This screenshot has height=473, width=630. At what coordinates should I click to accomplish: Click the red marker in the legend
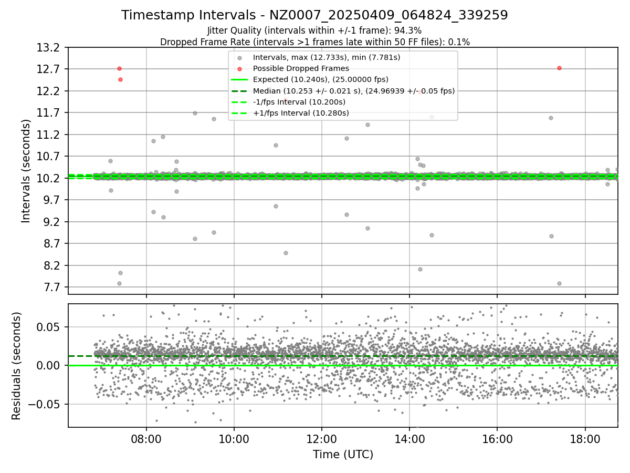point(239,69)
